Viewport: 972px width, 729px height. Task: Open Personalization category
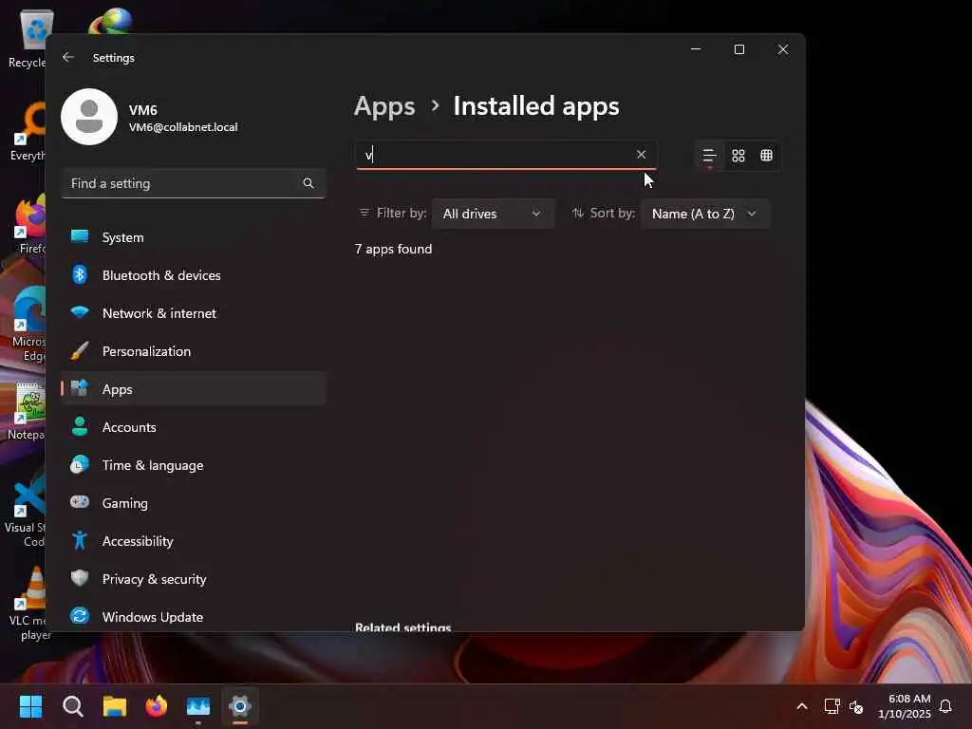(194, 351)
